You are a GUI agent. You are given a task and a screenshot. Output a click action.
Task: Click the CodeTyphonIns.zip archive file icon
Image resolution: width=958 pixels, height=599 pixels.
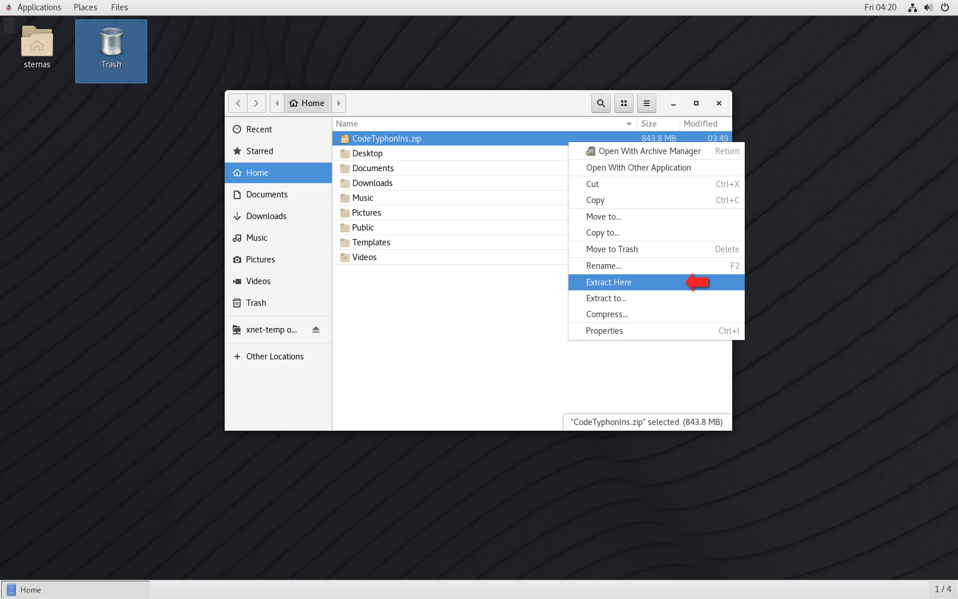pyautogui.click(x=344, y=139)
